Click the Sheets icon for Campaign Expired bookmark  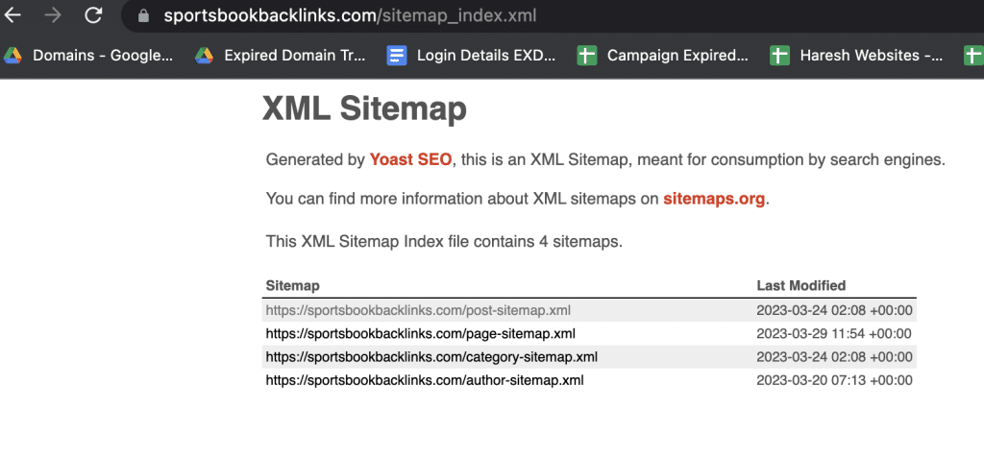(x=587, y=56)
